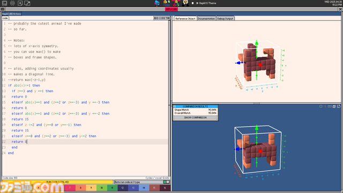
Task: Click the Add Code Tab button
Action: [162, 18]
